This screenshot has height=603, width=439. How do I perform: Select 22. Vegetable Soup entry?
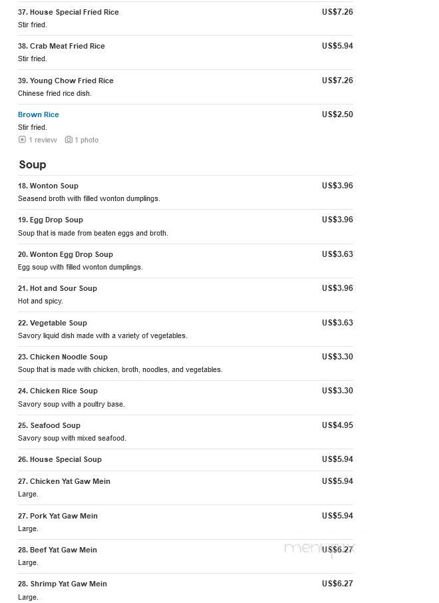[x=53, y=323]
